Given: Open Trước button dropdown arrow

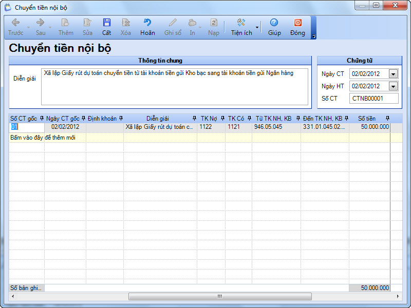Looking at the screenshot, I should coord(28,27).
